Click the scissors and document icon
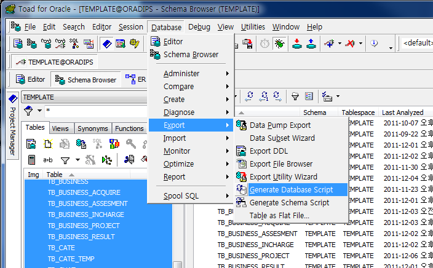The width and height of the screenshot is (433, 268). click(129, 160)
